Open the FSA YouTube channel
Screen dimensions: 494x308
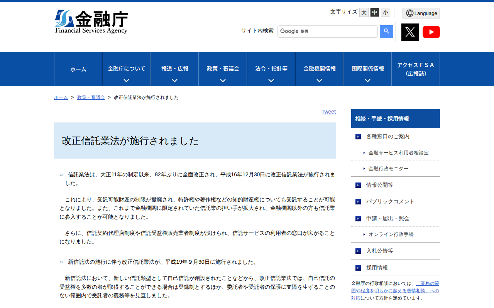pyautogui.click(x=431, y=32)
